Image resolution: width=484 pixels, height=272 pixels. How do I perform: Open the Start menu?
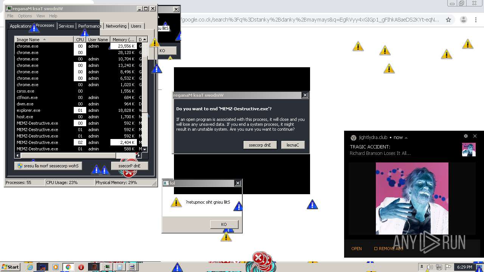coord(10,267)
